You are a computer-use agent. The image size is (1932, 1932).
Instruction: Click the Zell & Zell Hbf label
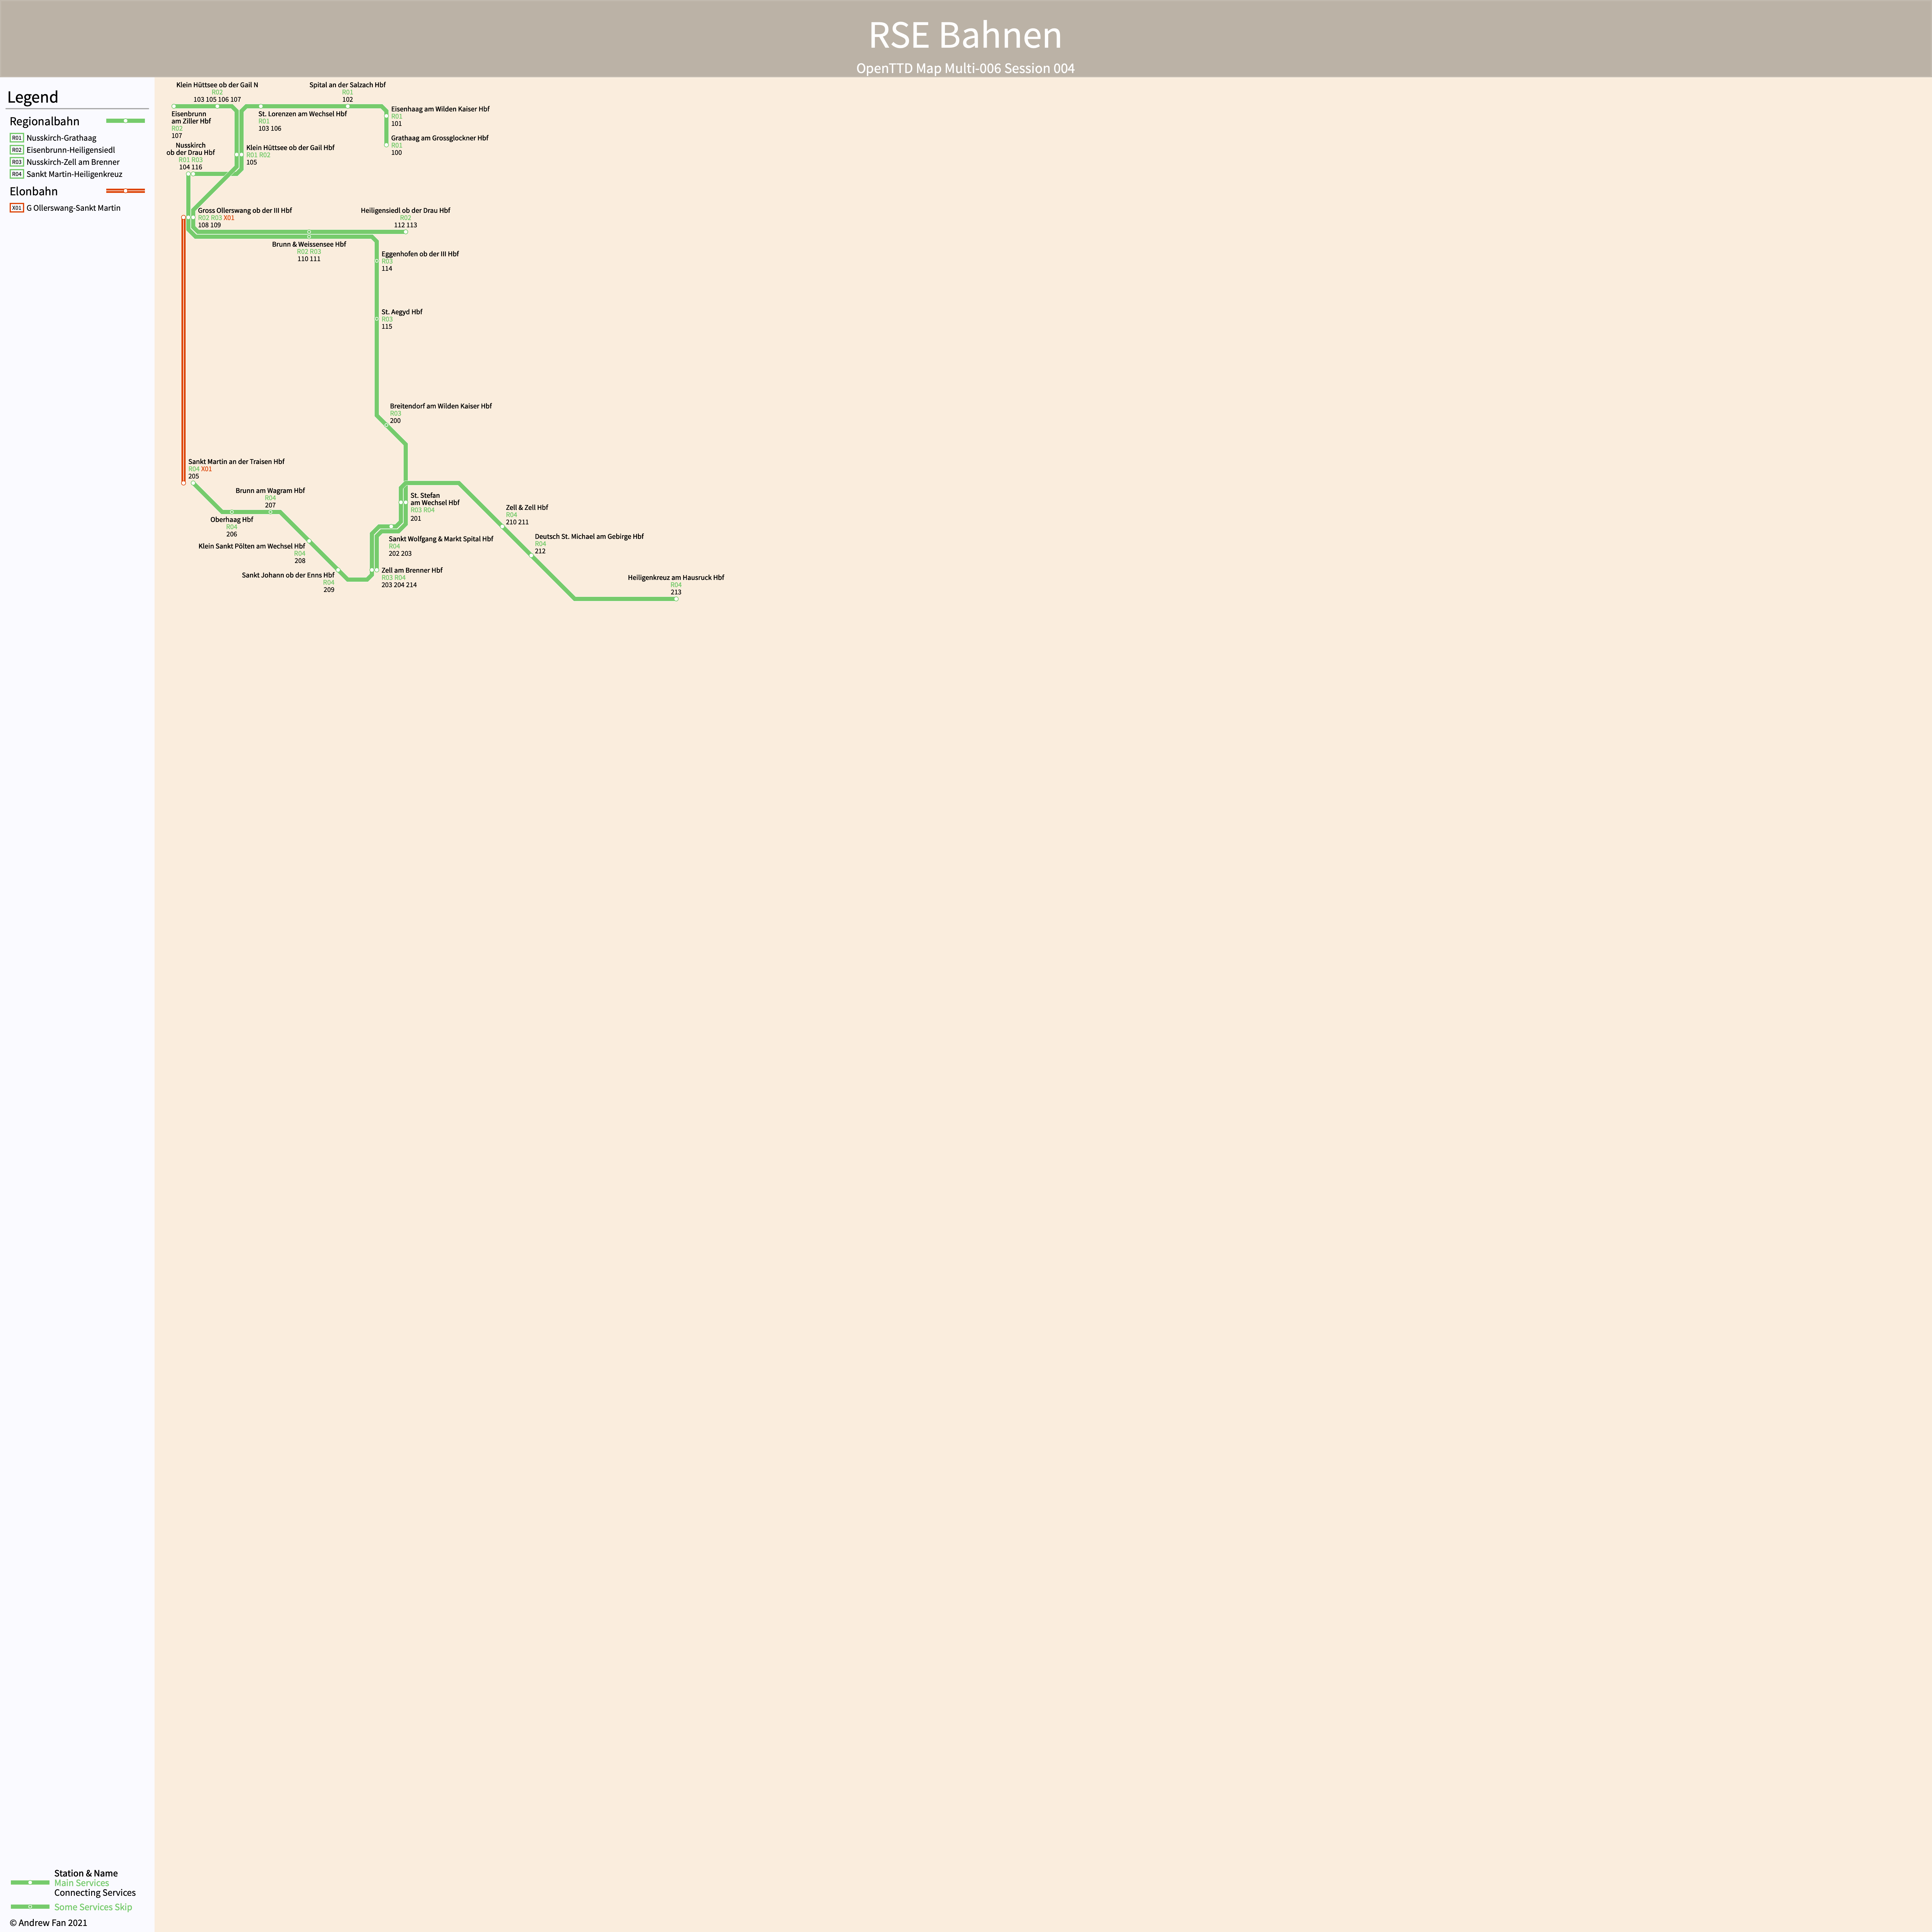527,508
